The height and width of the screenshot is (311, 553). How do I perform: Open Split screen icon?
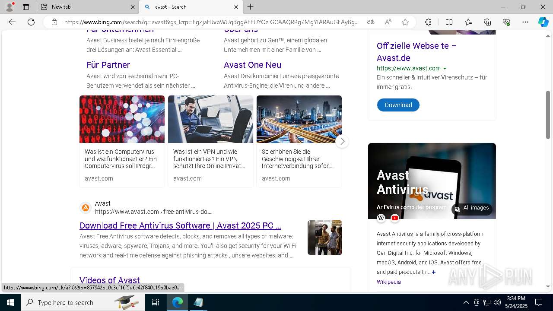click(x=449, y=22)
